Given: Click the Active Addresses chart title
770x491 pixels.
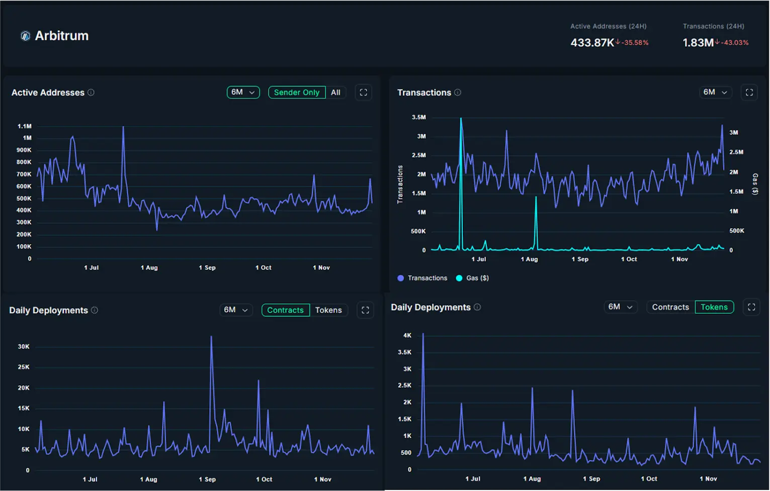Looking at the screenshot, I should click(48, 92).
